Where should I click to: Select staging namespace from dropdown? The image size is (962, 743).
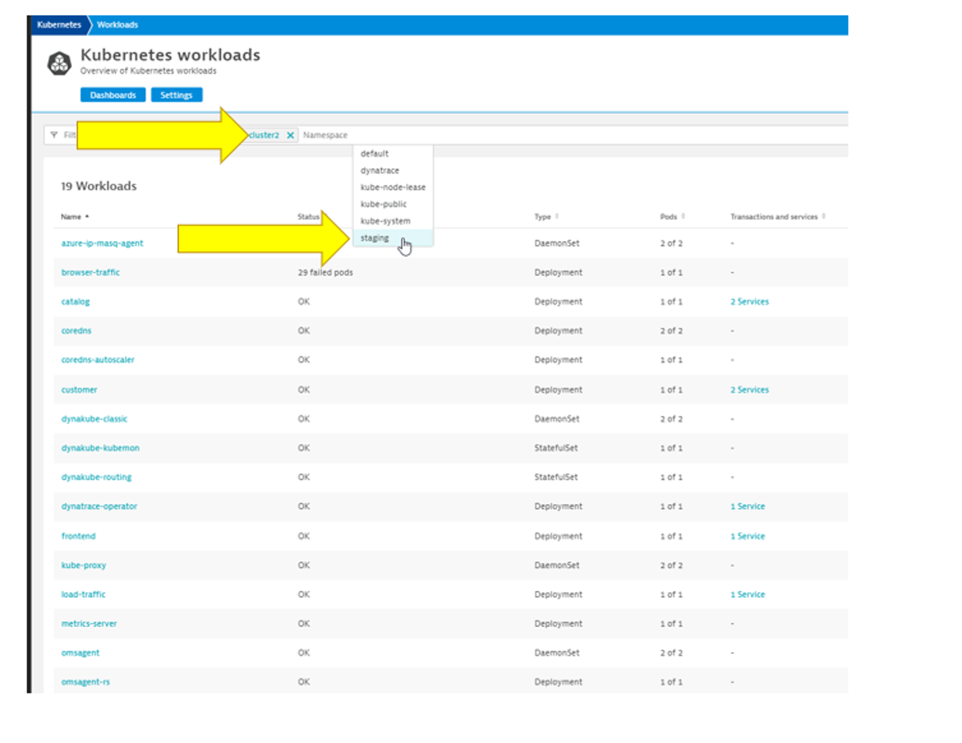(375, 238)
